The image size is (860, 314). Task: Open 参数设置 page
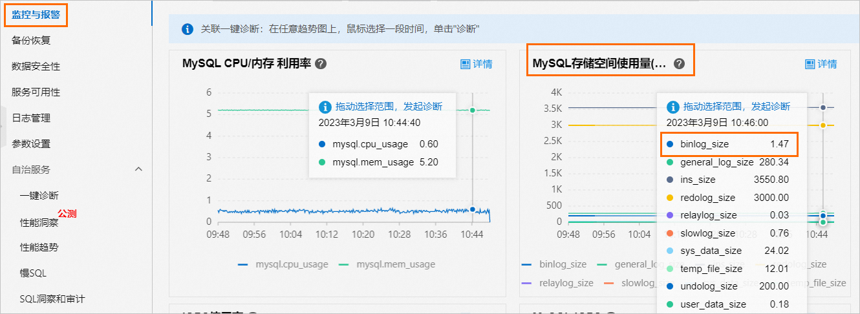[x=31, y=143]
